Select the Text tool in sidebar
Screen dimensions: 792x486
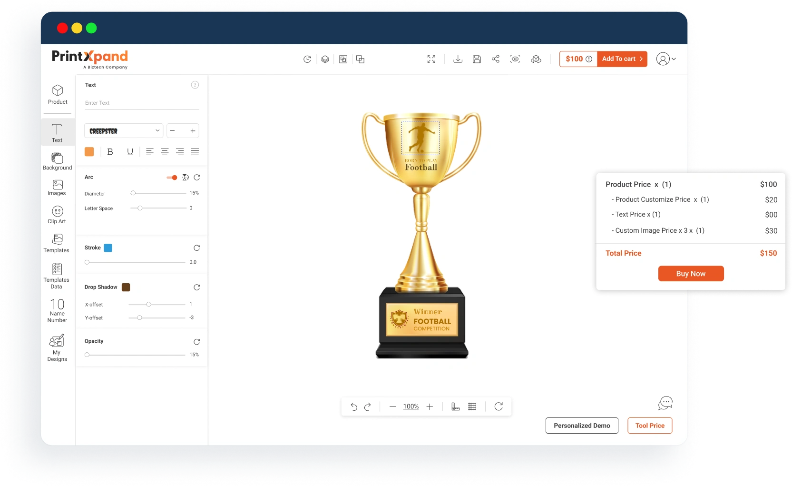(x=57, y=133)
